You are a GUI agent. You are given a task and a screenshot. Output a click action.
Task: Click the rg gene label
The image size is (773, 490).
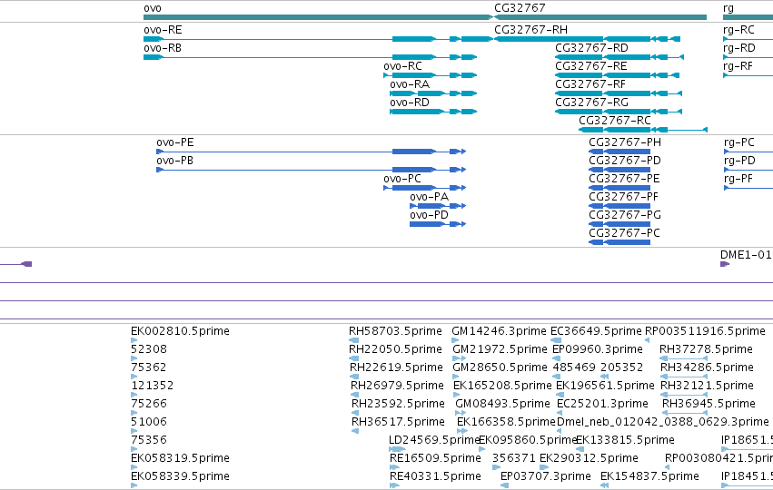coord(728,8)
